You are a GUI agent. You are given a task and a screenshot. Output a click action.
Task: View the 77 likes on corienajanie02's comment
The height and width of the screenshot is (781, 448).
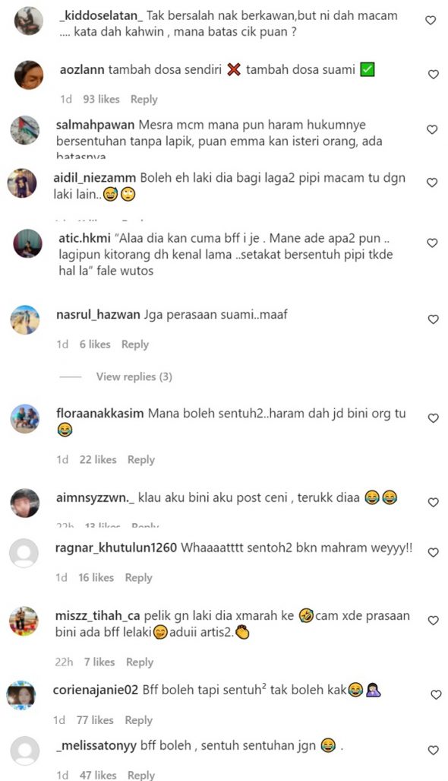(95, 720)
